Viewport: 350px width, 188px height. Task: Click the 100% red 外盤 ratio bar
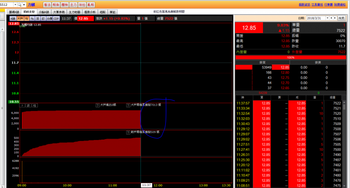pos(291,57)
